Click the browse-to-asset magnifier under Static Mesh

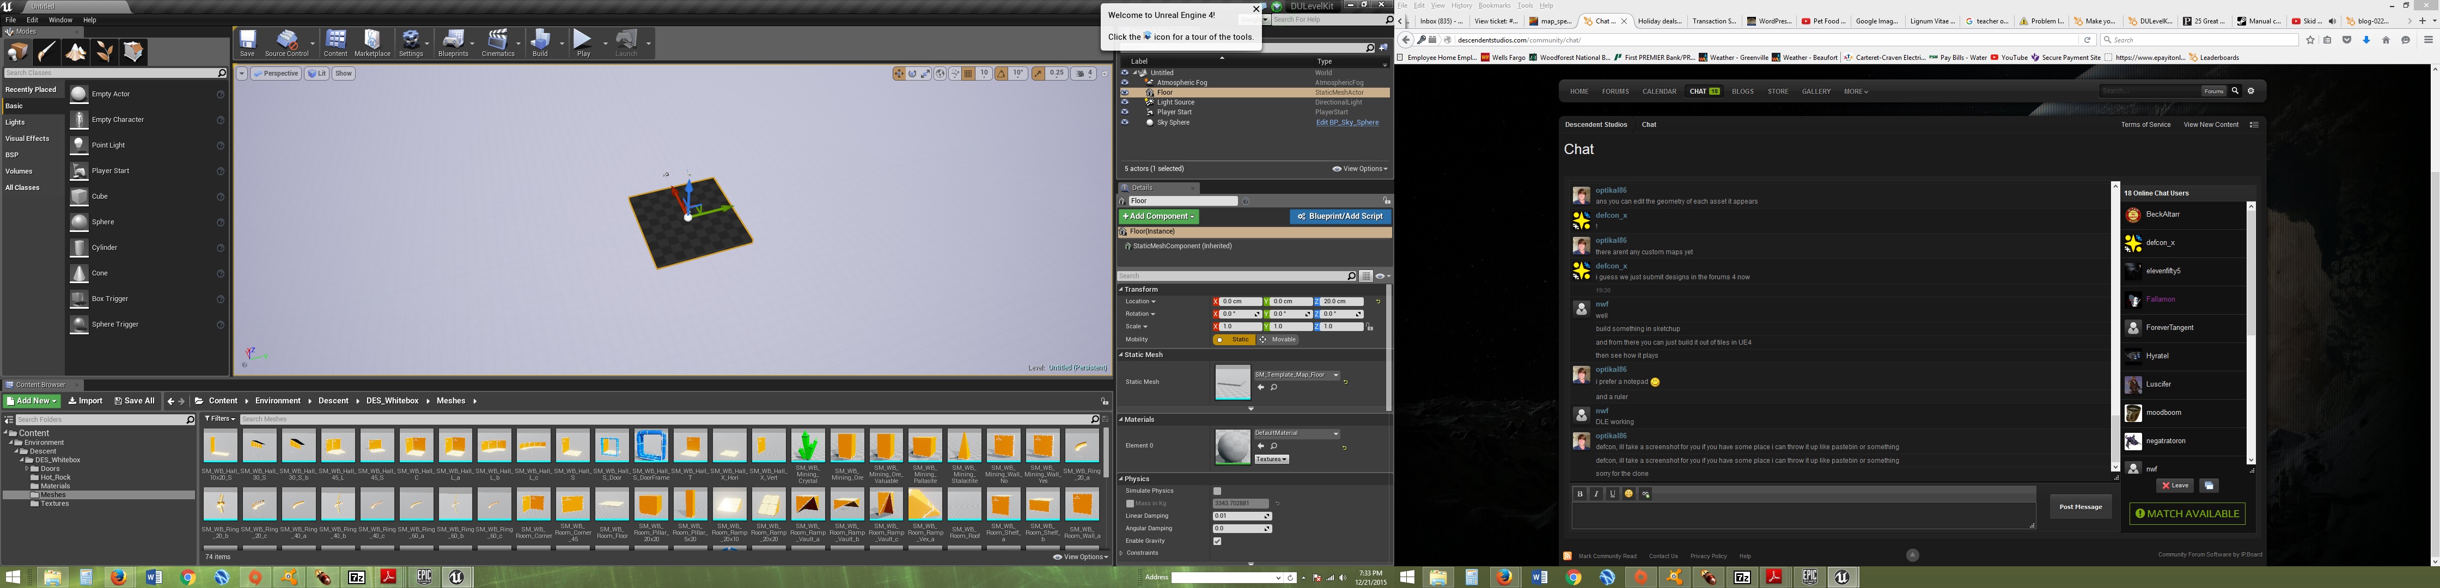[x=1274, y=387]
